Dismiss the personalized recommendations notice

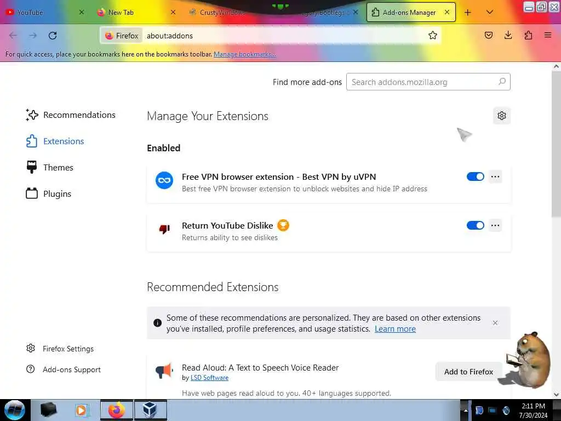pyautogui.click(x=495, y=323)
